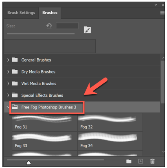
Task: Switch to the Brush Settings tab
Action: (x=21, y=13)
